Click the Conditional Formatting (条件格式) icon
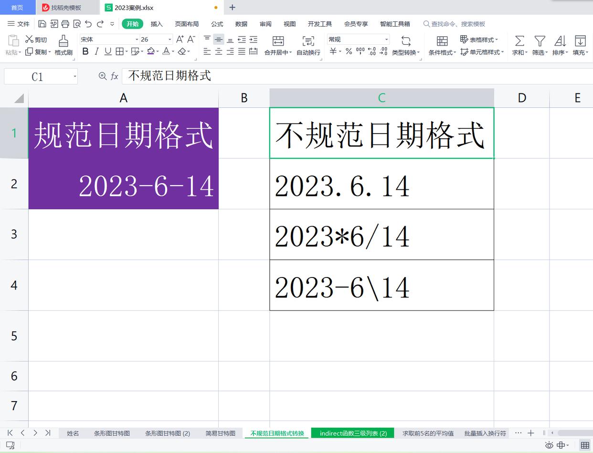This screenshot has width=593, height=453. [x=442, y=41]
